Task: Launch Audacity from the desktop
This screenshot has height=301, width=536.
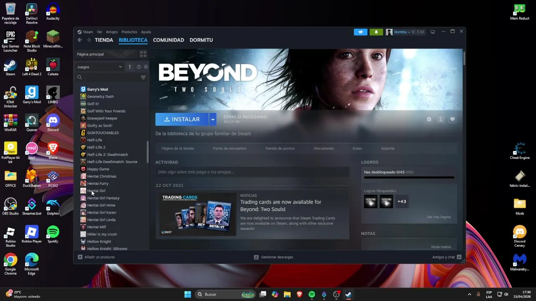Action: coord(53,12)
